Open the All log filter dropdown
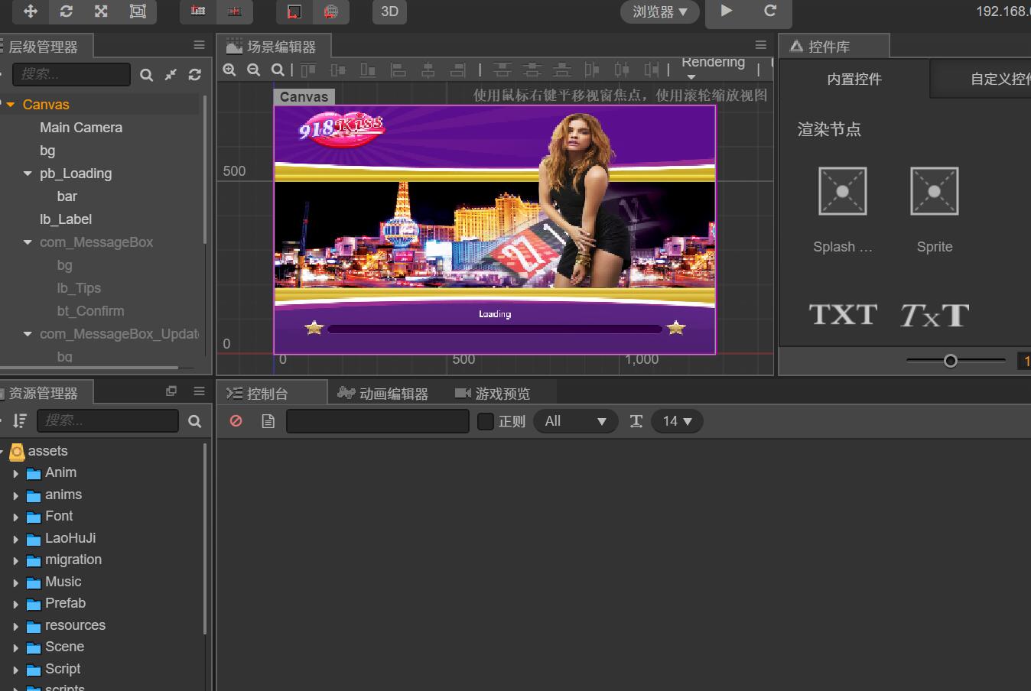 tap(576, 421)
